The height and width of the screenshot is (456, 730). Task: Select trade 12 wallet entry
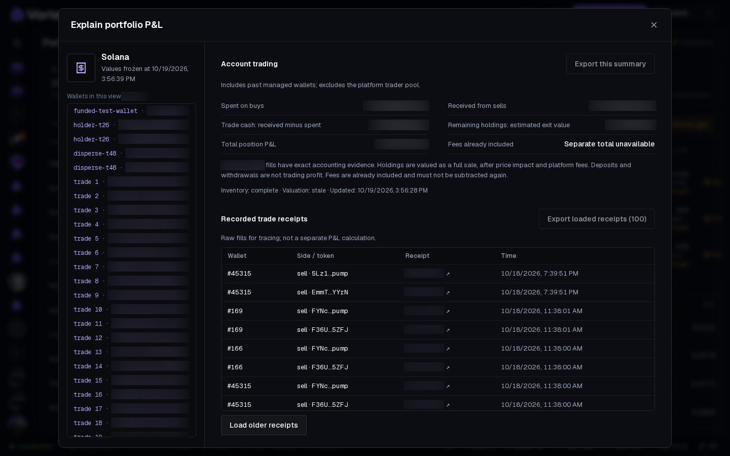pyautogui.click(x=131, y=338)
